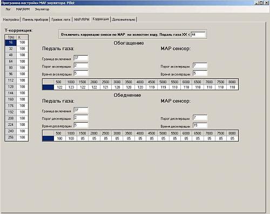Select K value in T-коррекция row 224
Screen dimensions: 270x214
(22, 125)
